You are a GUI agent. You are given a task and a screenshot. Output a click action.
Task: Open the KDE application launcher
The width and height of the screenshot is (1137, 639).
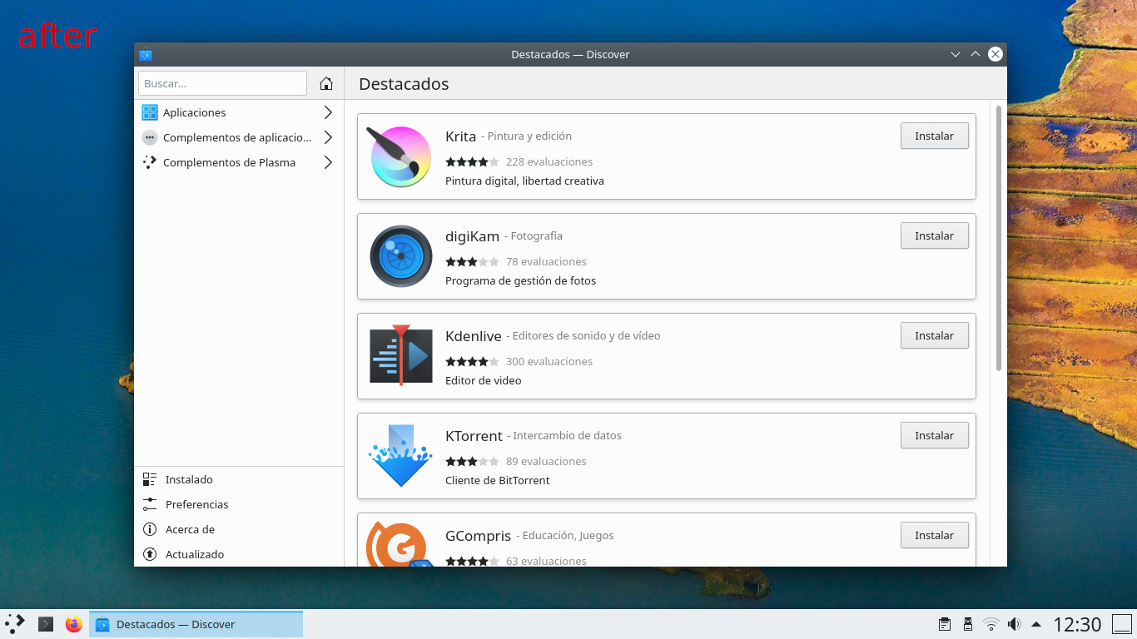[16, 624]
